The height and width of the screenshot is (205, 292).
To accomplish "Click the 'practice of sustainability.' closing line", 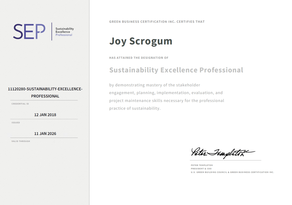I will click(x=135, y=108).
